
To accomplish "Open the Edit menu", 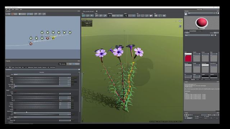I will 9,9.
